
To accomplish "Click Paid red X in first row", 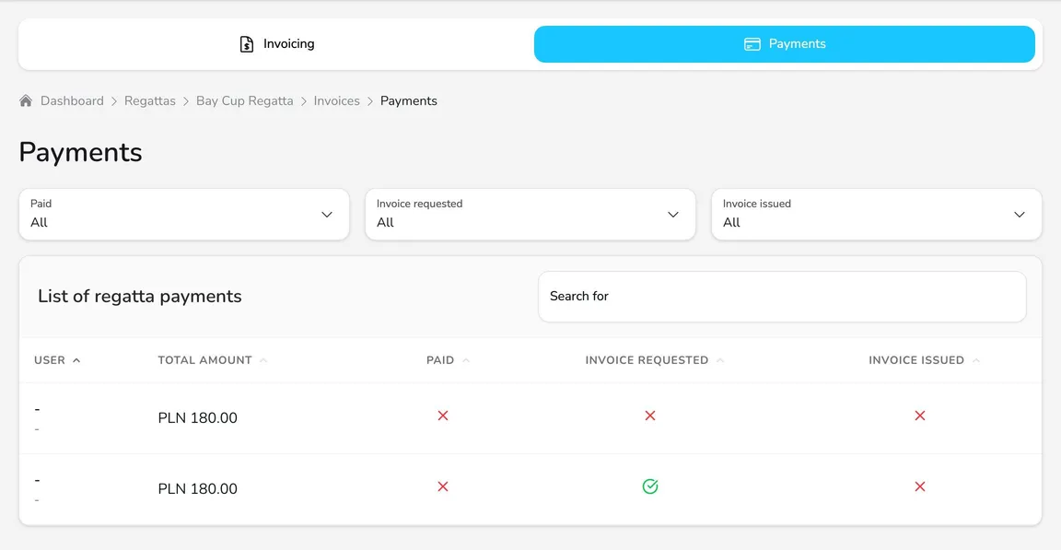I will point(443,415).
